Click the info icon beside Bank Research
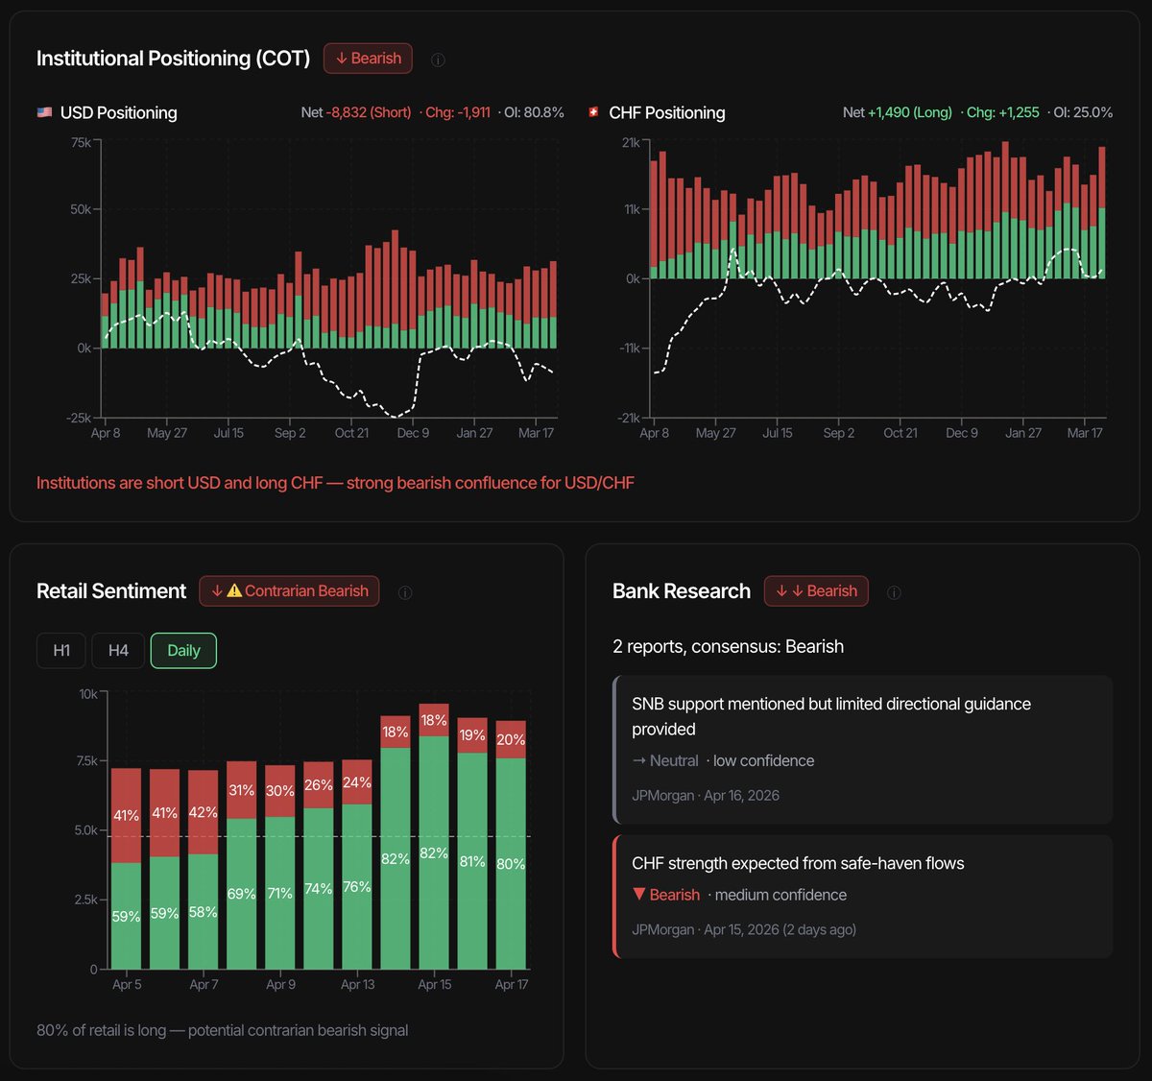Screen dimensions: 1152x1081 click(894, 592)
